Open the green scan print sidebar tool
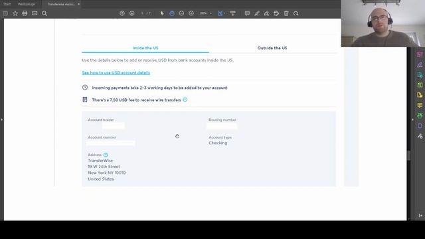The width and height of the screenshot is (425, 239). pyautogui.click(x=420, y=116)
